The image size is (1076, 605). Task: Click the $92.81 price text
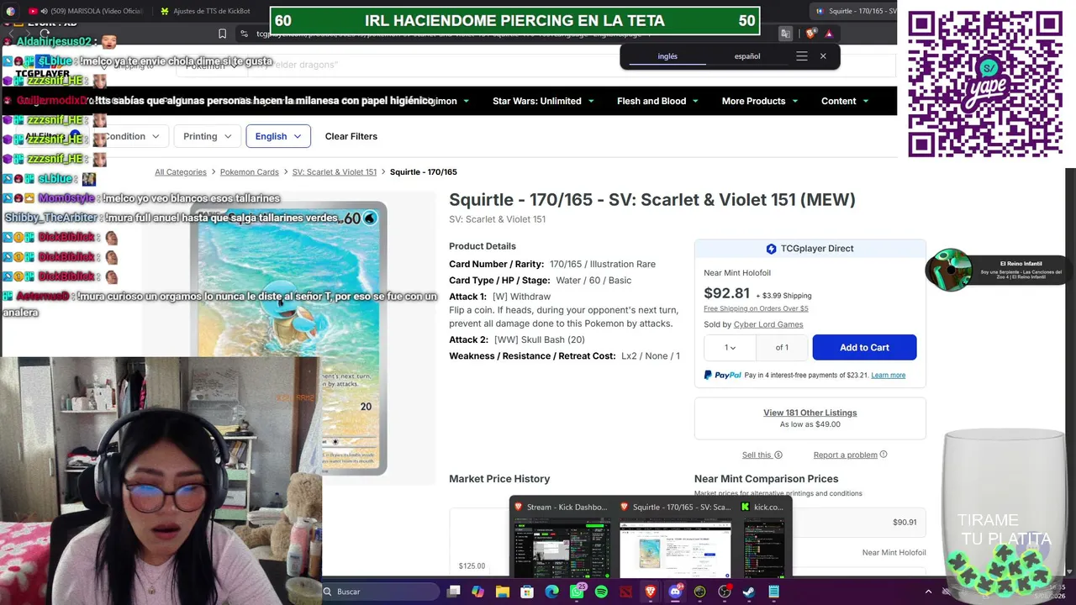click(726, 293)
